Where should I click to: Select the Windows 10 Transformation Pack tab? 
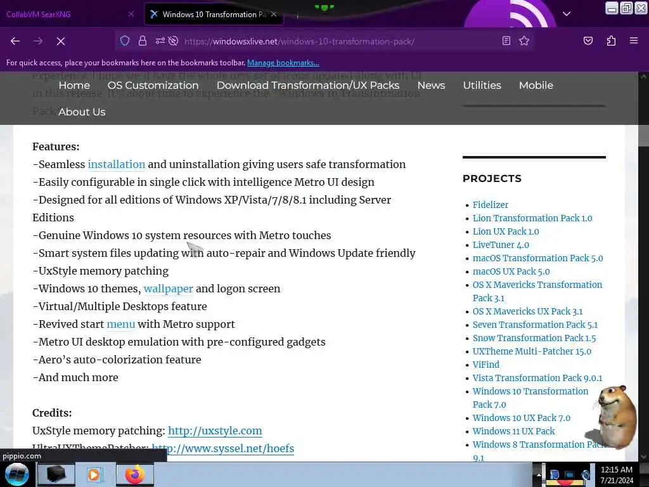click(x=214, y=14)
